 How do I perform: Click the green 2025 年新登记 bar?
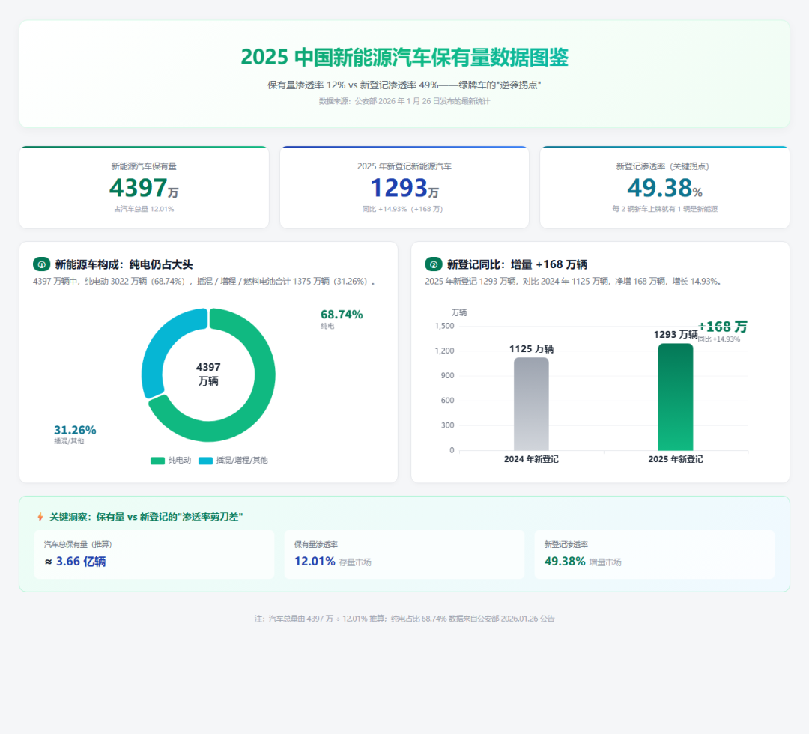click(x=676, y=397)
